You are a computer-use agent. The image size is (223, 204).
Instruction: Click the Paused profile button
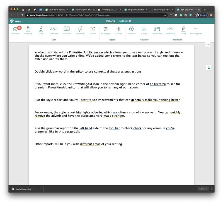202,15
